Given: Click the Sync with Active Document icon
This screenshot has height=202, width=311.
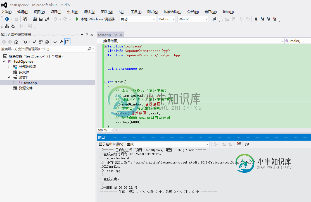Looking at the screenshot, I should click(34, 42).
